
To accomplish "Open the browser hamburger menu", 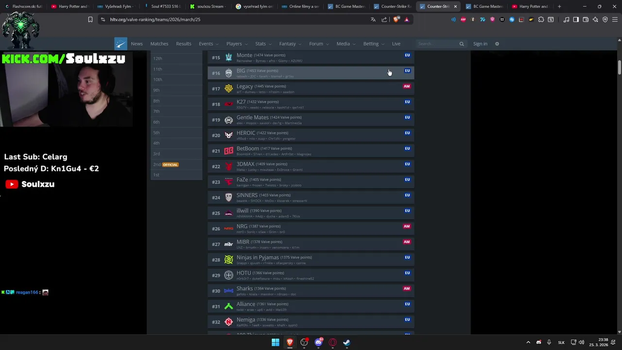I will coord(615,19).
